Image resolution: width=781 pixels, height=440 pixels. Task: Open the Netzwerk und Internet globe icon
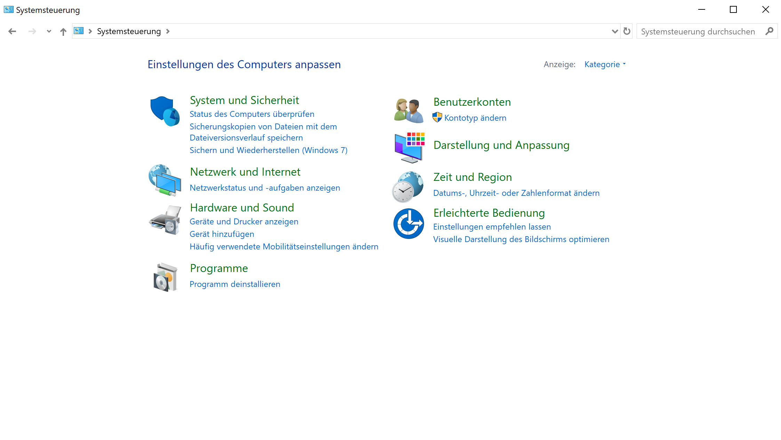(165, 180)
